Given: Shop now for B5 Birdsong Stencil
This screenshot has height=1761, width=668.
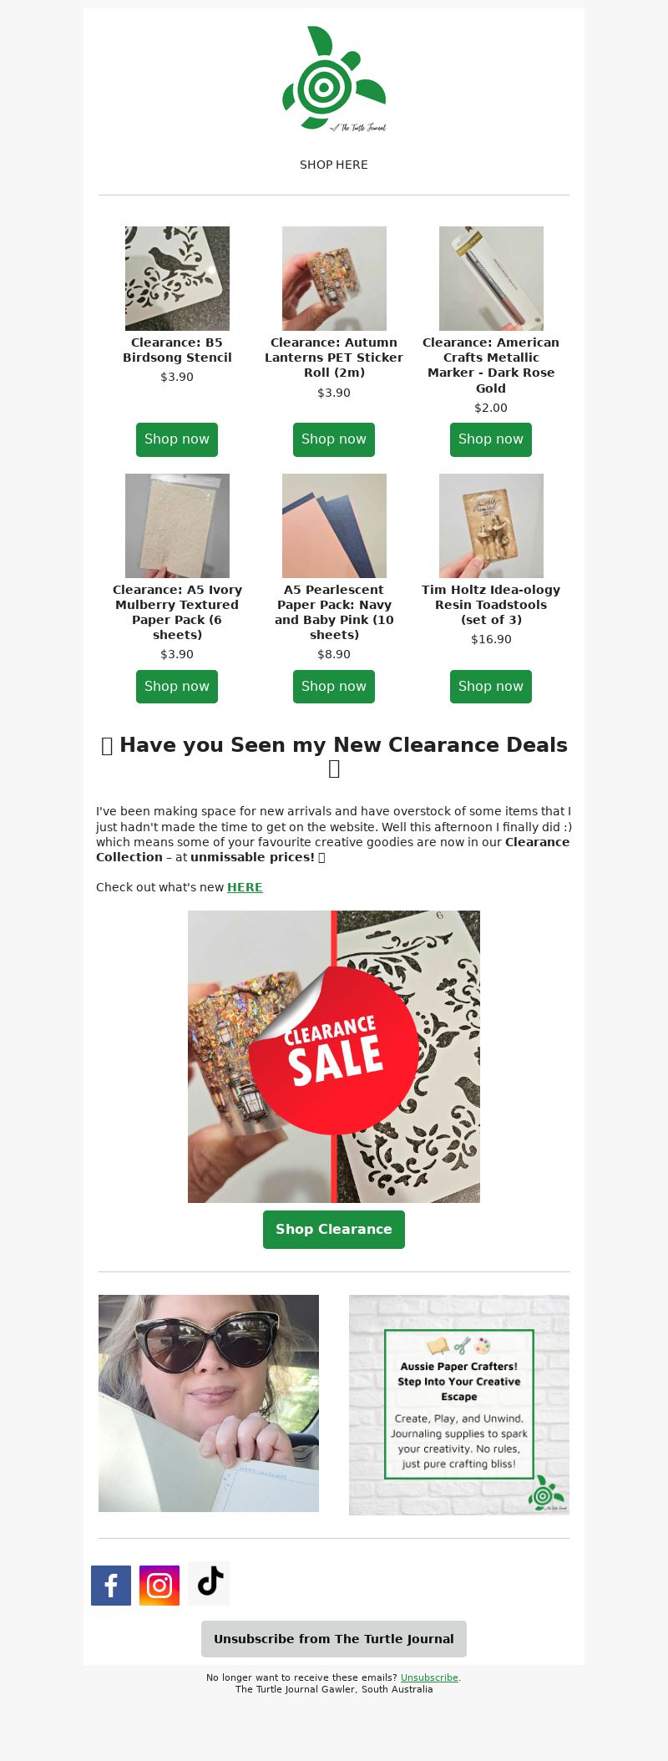Looking at the screenshot, I should [x=177, y=439].
